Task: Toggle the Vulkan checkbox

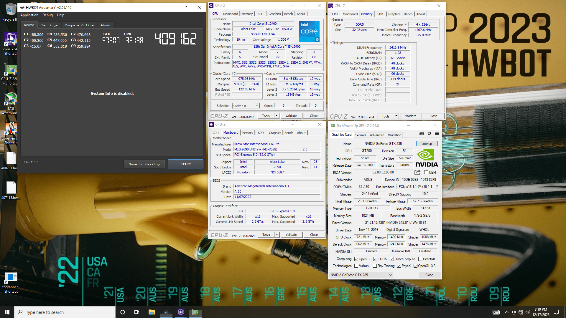Action: (x=356, y=266)
